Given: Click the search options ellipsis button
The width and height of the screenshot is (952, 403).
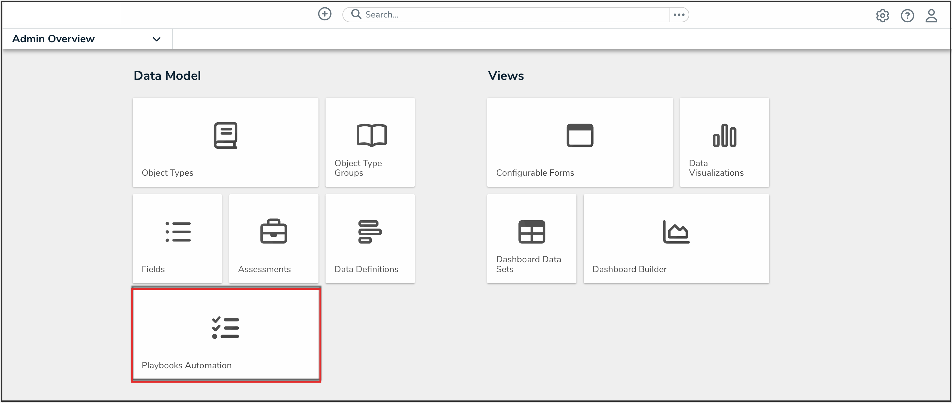Looking at the screenshot, I should [x=679, y=15].
